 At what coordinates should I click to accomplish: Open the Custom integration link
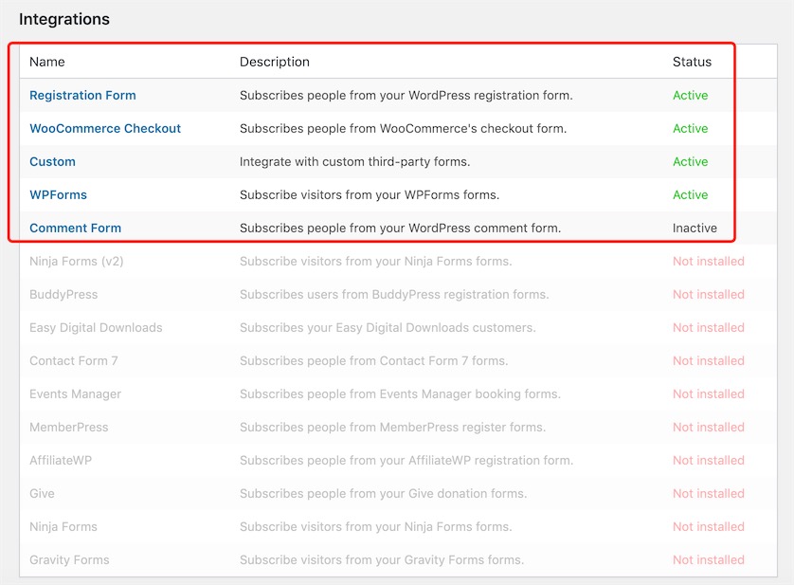tap(52, 162)
